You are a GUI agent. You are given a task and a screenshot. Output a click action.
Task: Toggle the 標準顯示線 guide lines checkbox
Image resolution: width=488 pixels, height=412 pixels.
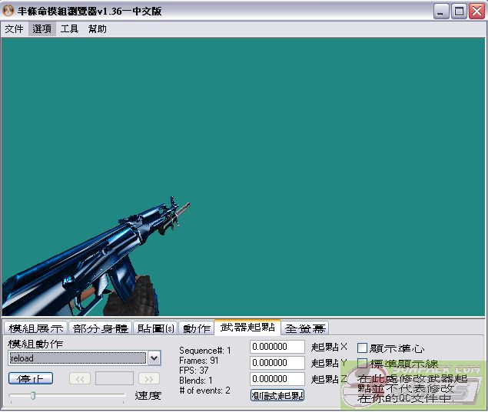pyautogui.click(x=363, y=364)
